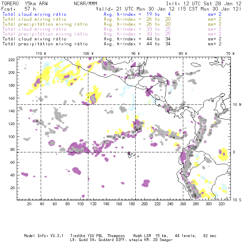This screenshot has height=243, width=243.
Task: Select the "180" tick on the horizontal axis
Action: (132, 204)
